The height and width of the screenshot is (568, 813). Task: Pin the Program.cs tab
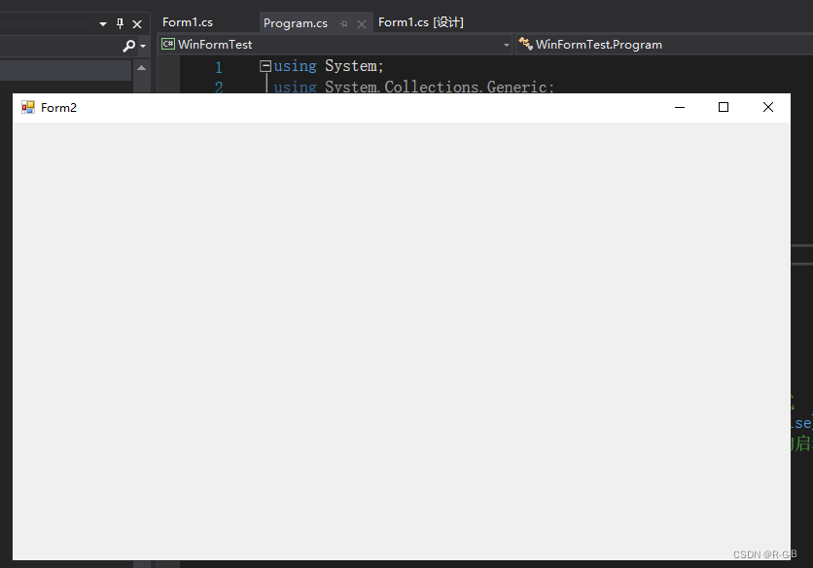(x=343, y=24)
